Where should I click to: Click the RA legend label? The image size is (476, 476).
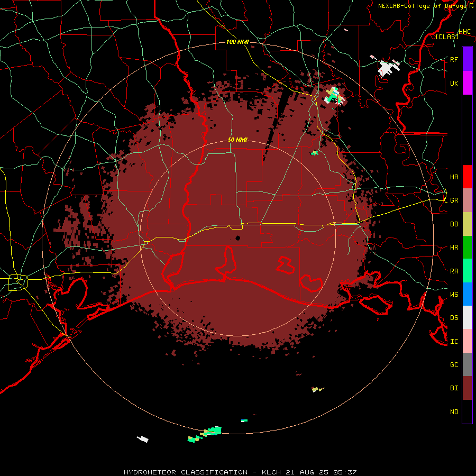454,271
